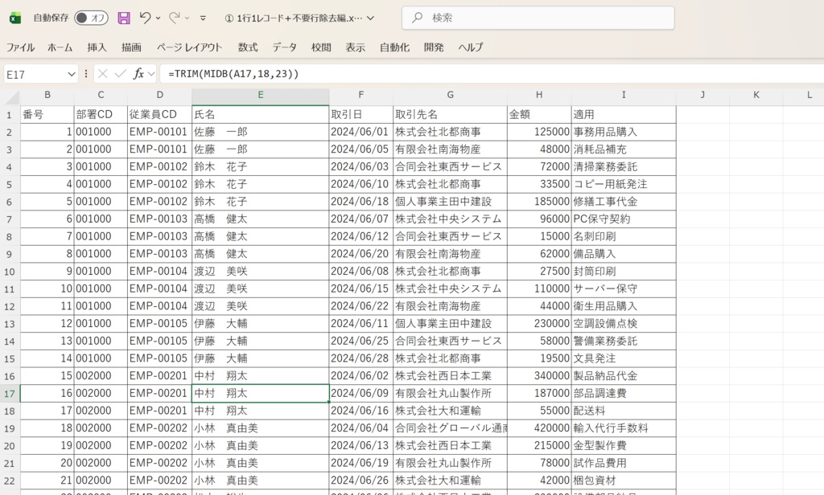Viewport: 824px width, 495px height.
Task: Click the 金額 header cell
Action: coord(539,114)
